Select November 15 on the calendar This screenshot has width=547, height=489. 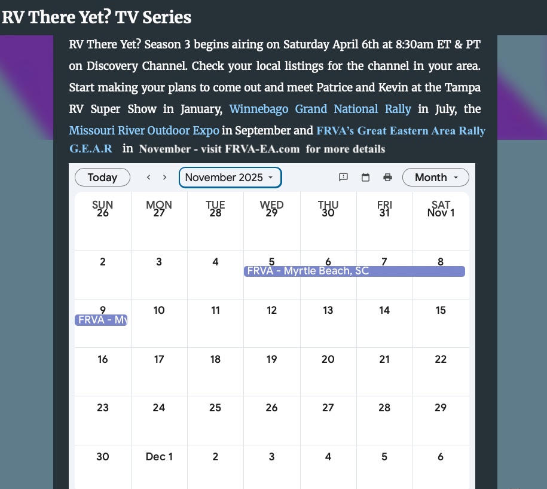[x=441, y=310]
